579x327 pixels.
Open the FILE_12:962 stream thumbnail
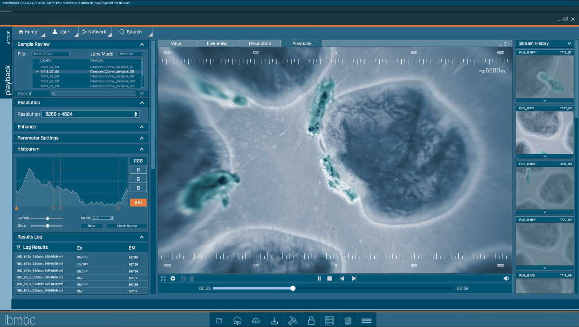click(x=544, y=188)
